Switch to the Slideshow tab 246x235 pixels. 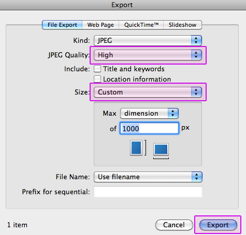[x=182, y=25]
